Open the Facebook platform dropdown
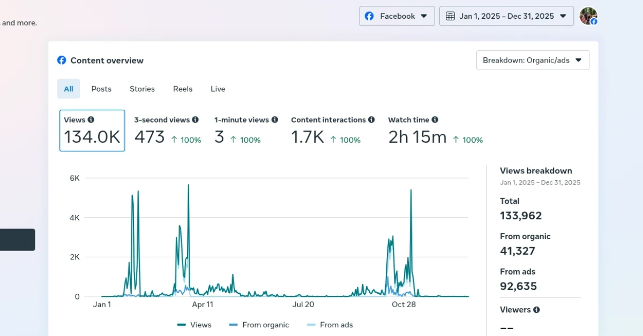The height and width of the screenshot is (336, 643). [397, 16]
